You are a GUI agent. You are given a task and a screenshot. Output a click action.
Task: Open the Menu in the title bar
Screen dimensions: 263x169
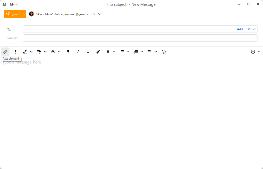pyautogui.click(x=14, y=4)
